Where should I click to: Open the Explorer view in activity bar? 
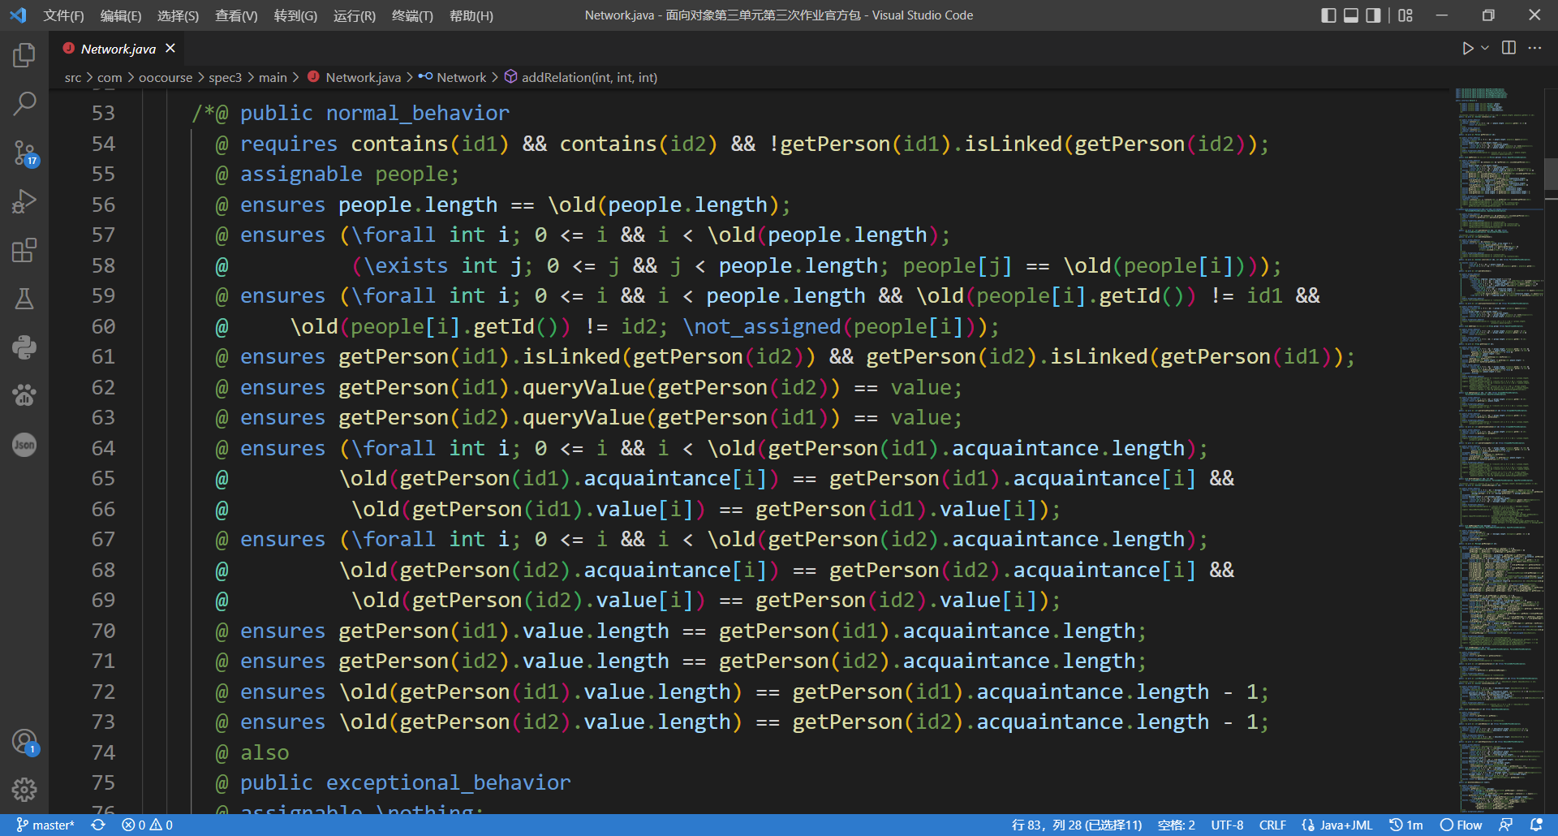tap(24, 55)
